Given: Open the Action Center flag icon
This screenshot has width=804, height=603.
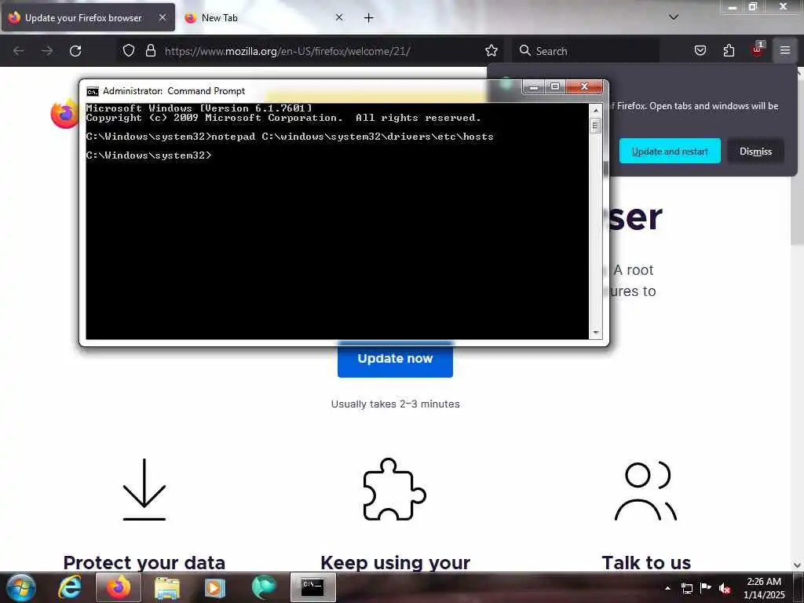Looking at the screenshot, I should click(706, 587).
